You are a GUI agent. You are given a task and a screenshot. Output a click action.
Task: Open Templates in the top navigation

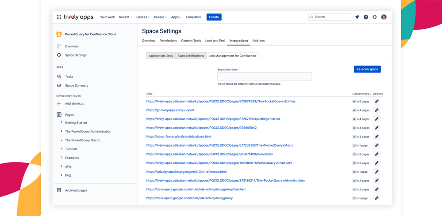[x=193, y=17]
